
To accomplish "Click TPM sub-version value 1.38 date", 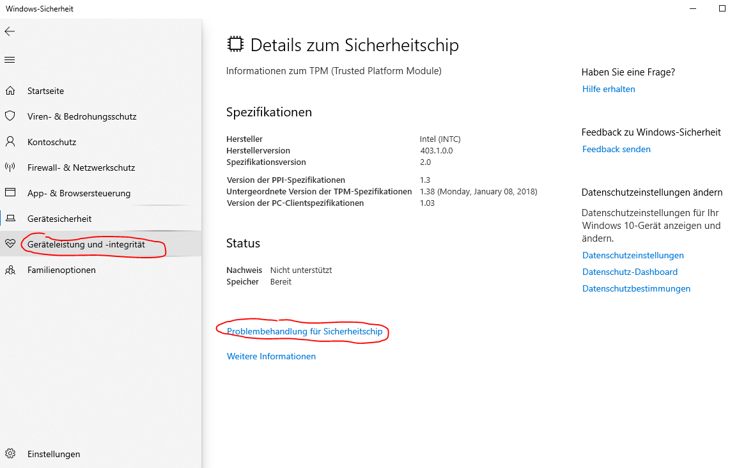I will pyautogui.click(x=478, y=191).
